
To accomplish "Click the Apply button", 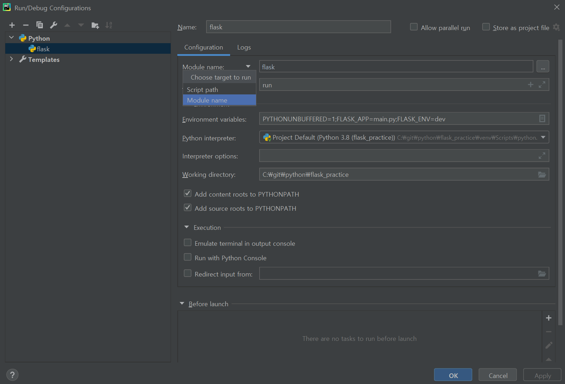I will coord(542,375).
